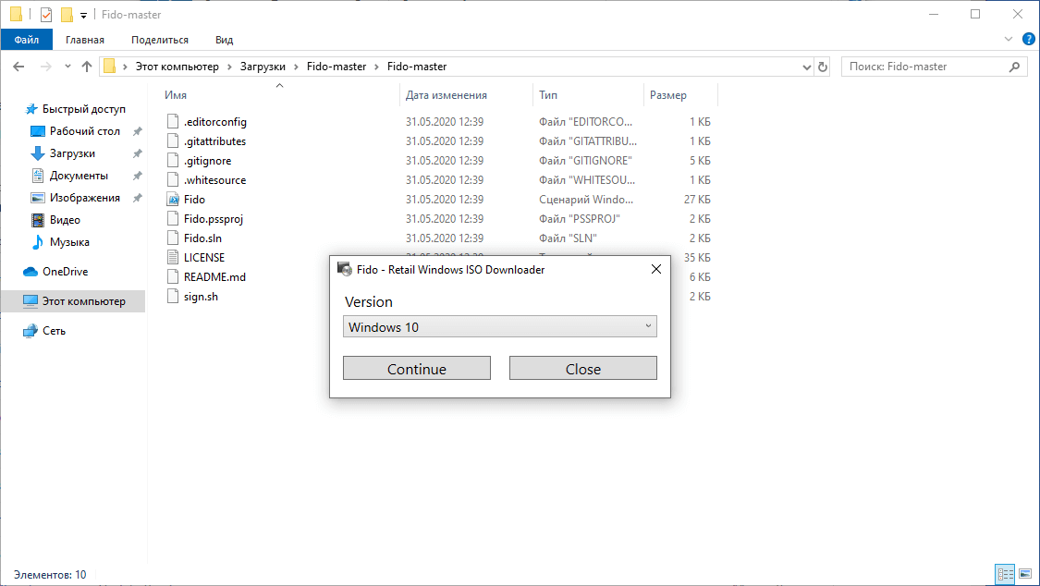Click the search magnifier icon
Image resolution: width=1040 pixels, height=586 pixels.
tap(1014, 67)
